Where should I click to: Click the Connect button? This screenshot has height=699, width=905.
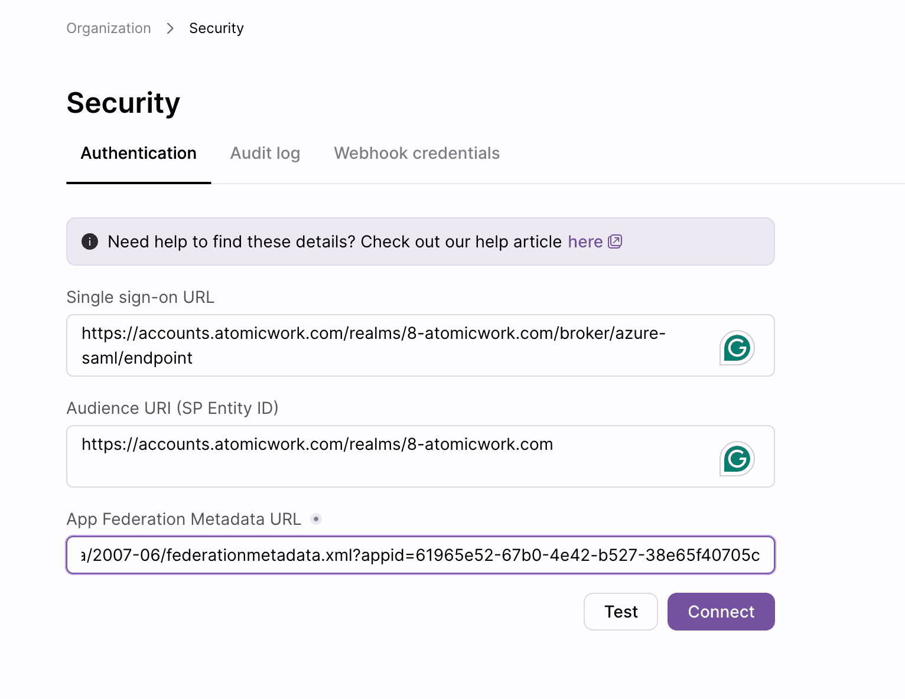tap(721, 612)
